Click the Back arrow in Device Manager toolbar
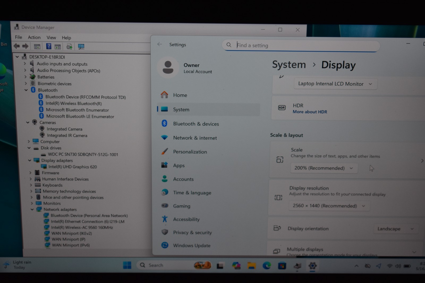425x283 pixels. click(17, 46)
